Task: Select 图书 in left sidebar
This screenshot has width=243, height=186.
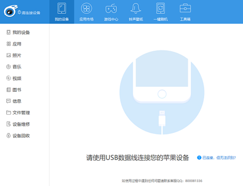Action: tap(17, 90)
